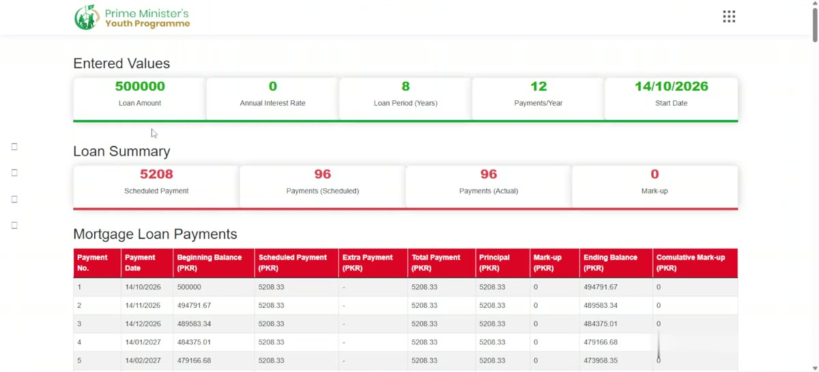Click payment number 3 in the table

point(79,324)
